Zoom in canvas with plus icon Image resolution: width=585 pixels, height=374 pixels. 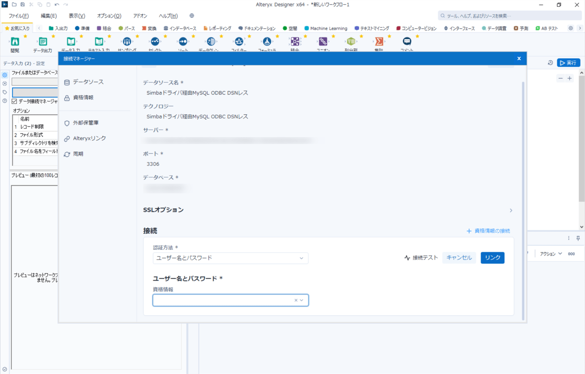tap(569, 78)
